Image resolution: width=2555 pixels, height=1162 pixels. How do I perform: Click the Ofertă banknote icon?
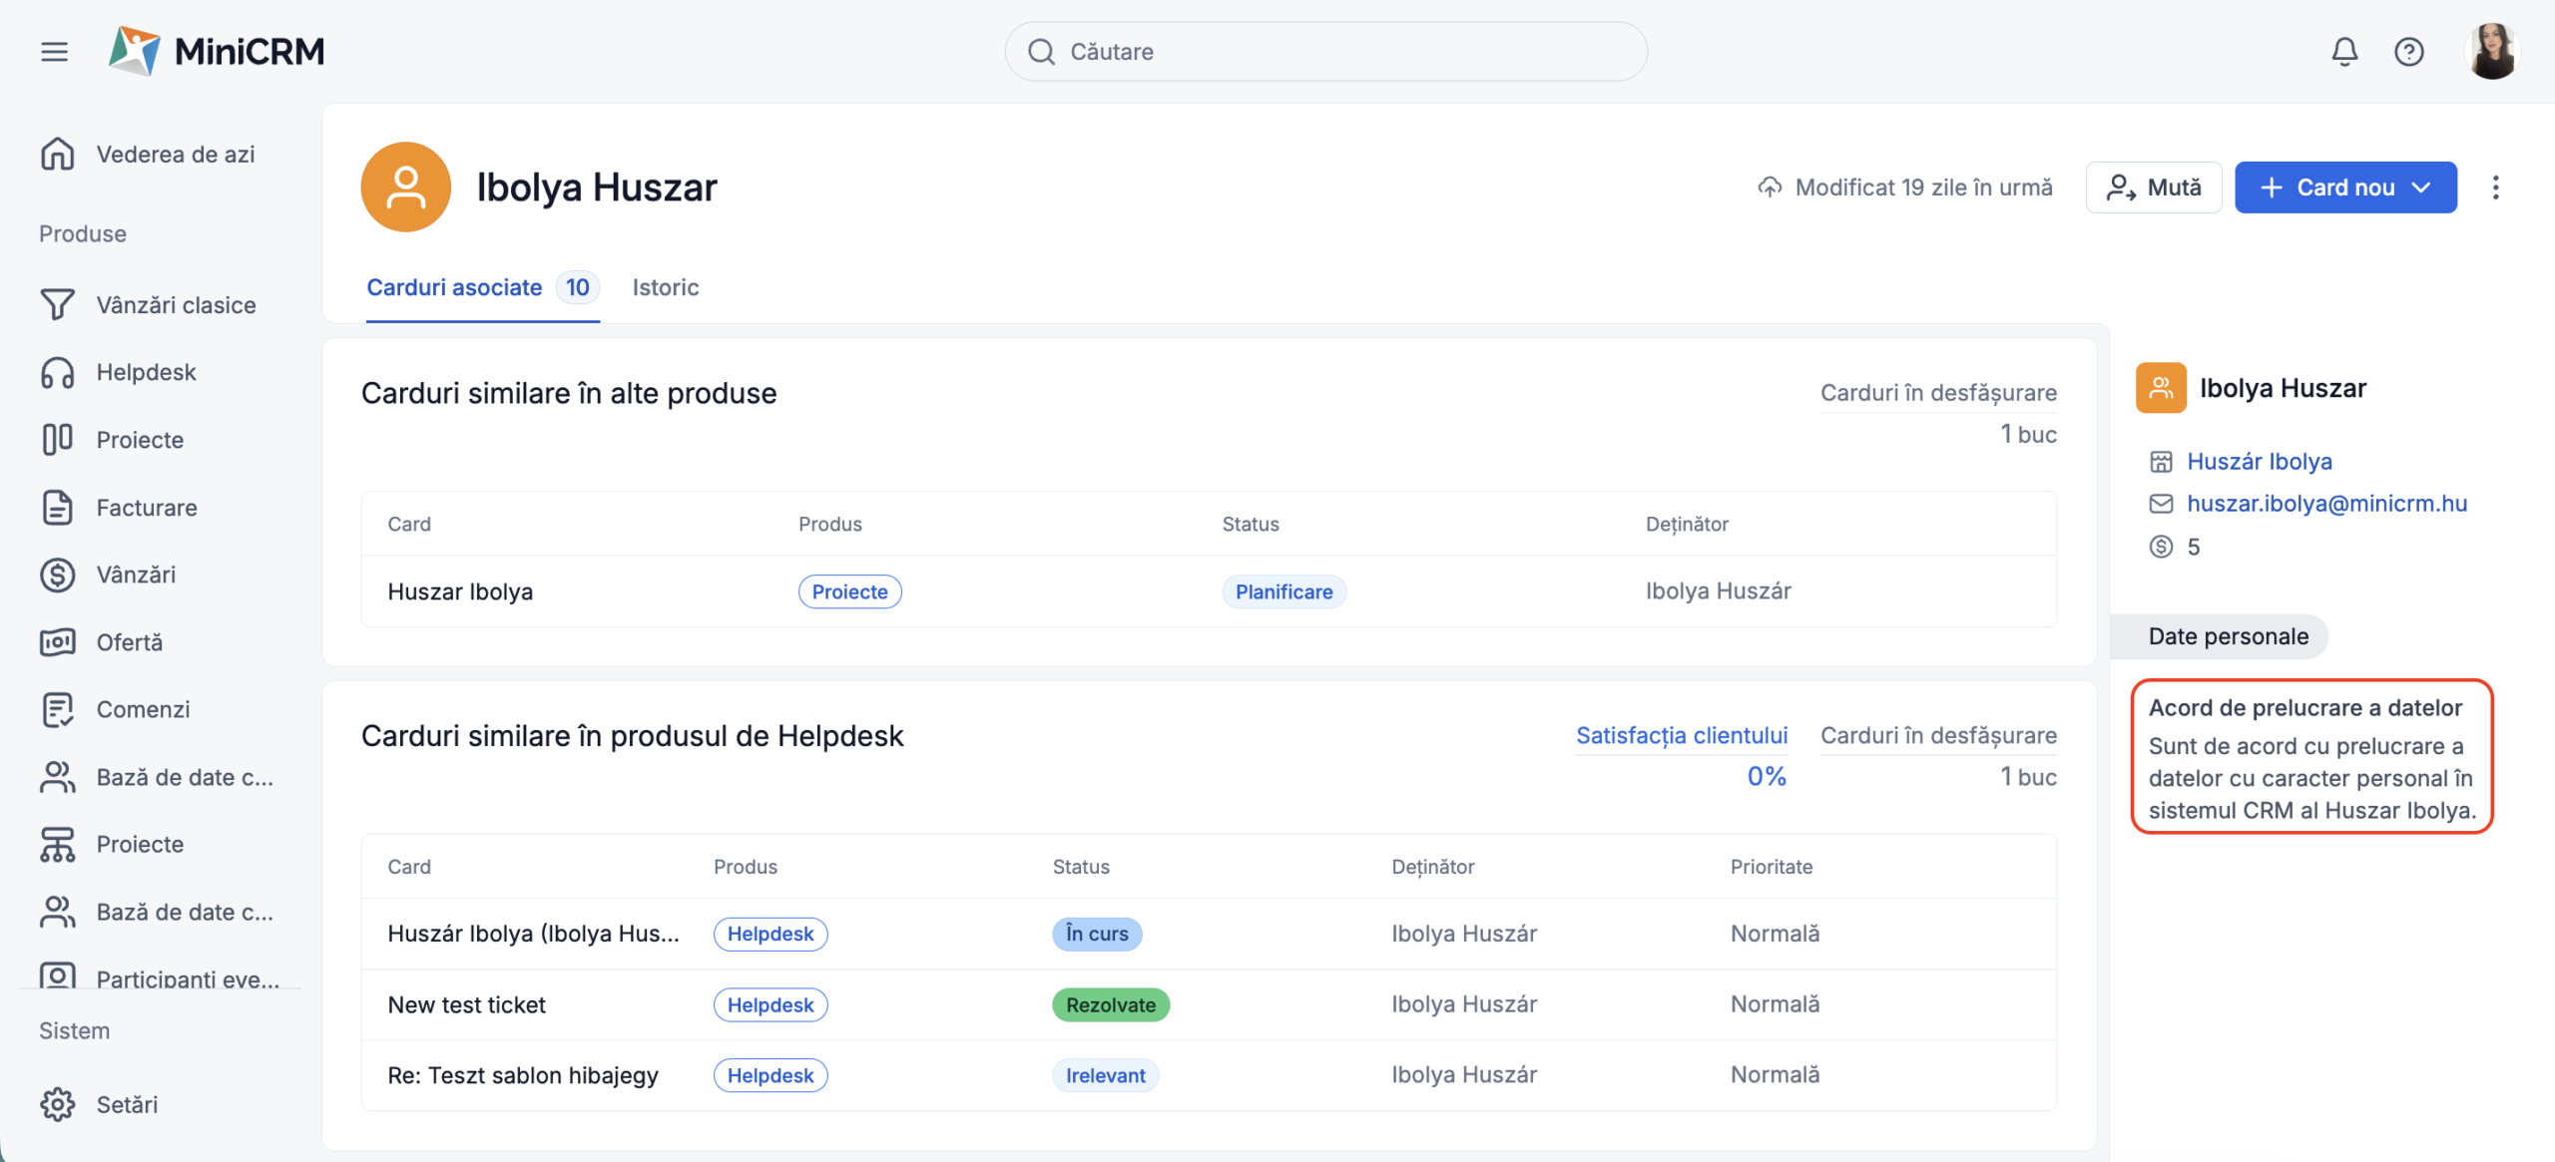point(57,642)
